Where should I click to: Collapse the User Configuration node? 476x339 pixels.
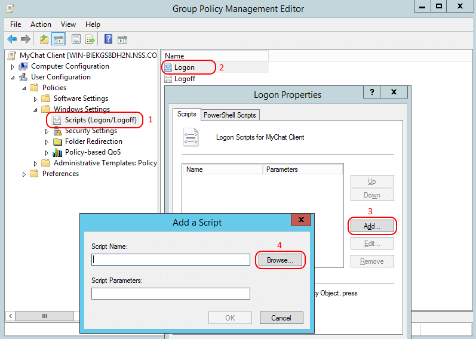coord(13,78)
